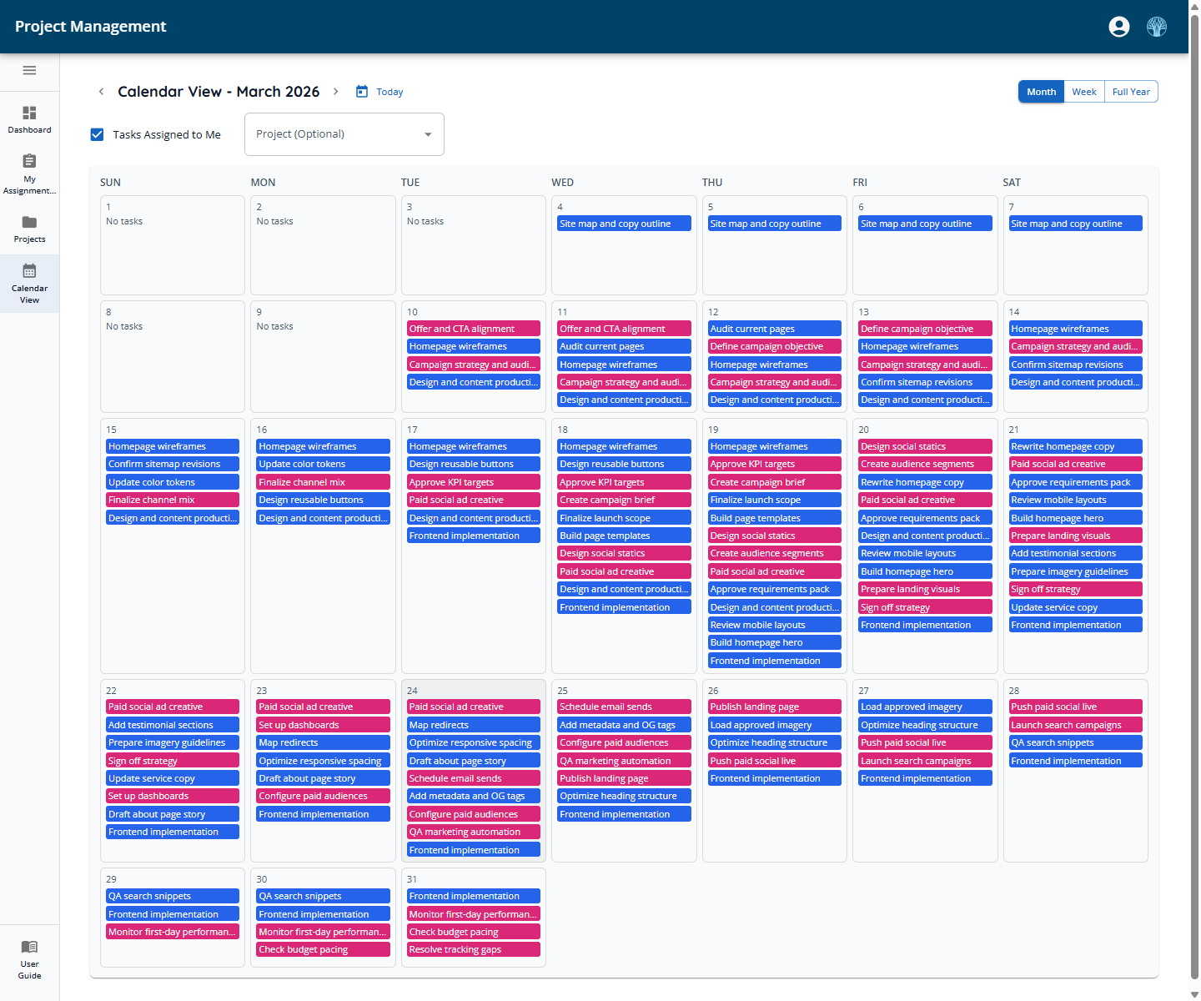Screen dimensions: 1201x1001
Task: Switch to the Month view tab
Action: tap(1041, 92)
